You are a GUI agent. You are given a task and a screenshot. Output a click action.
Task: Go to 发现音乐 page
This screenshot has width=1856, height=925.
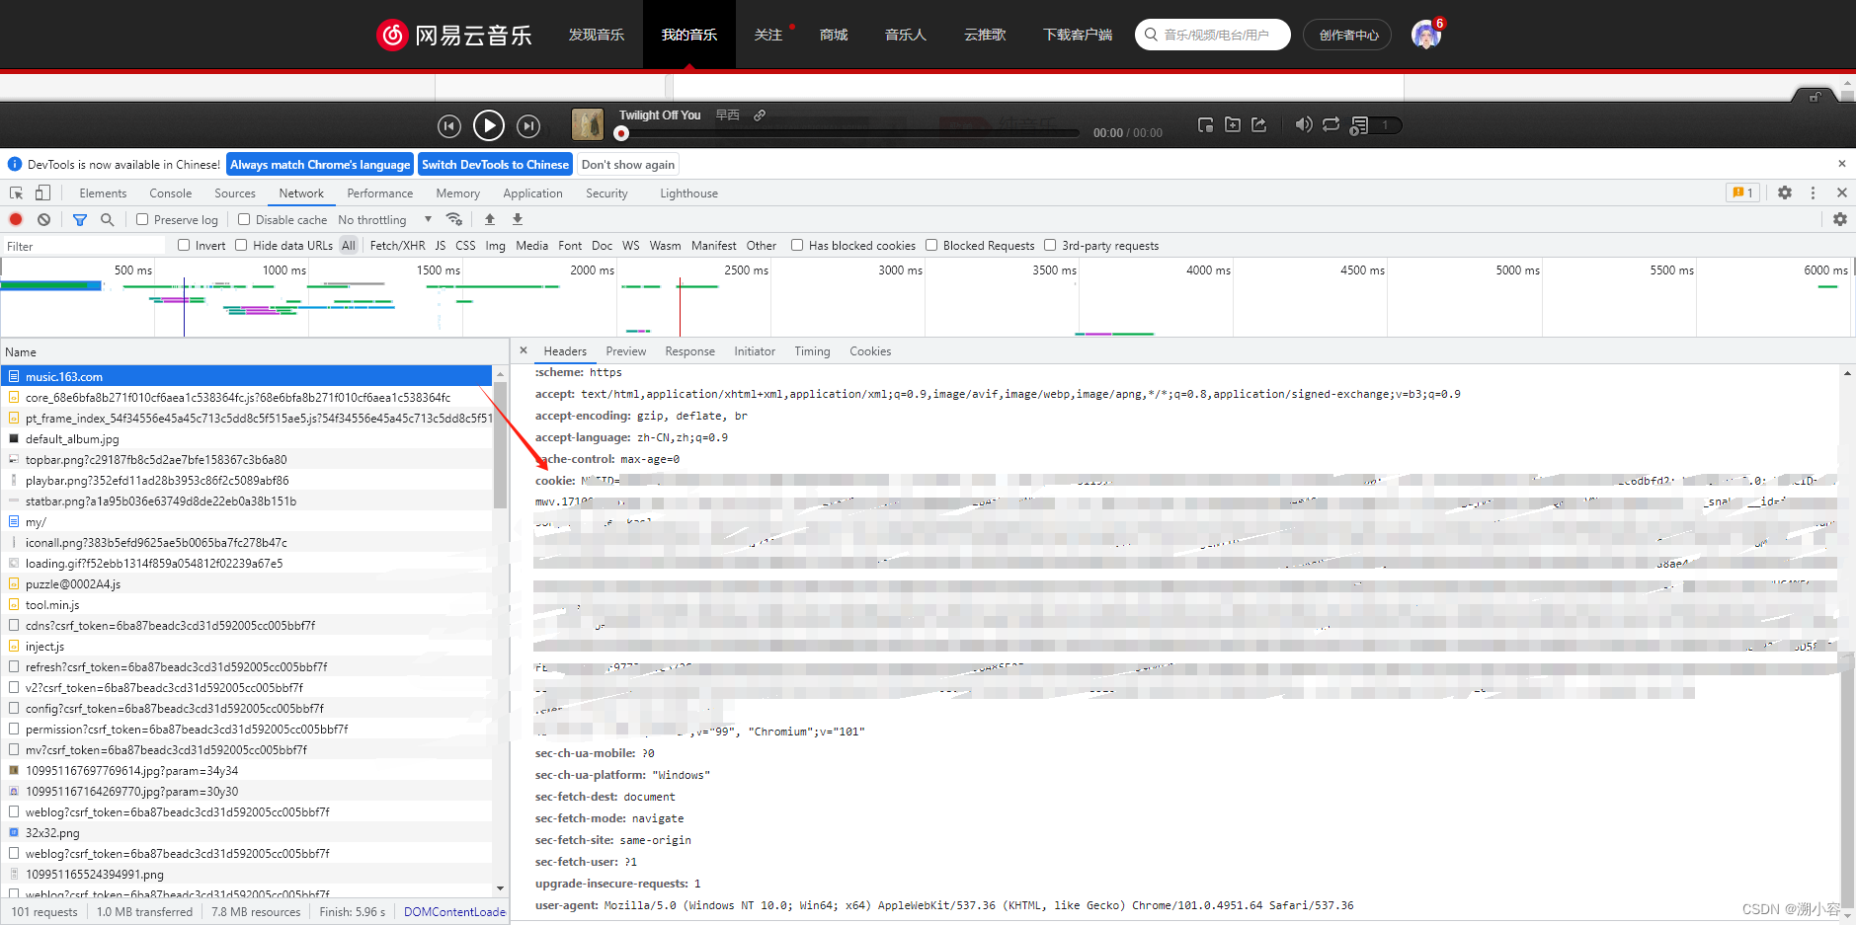point(597,35)
